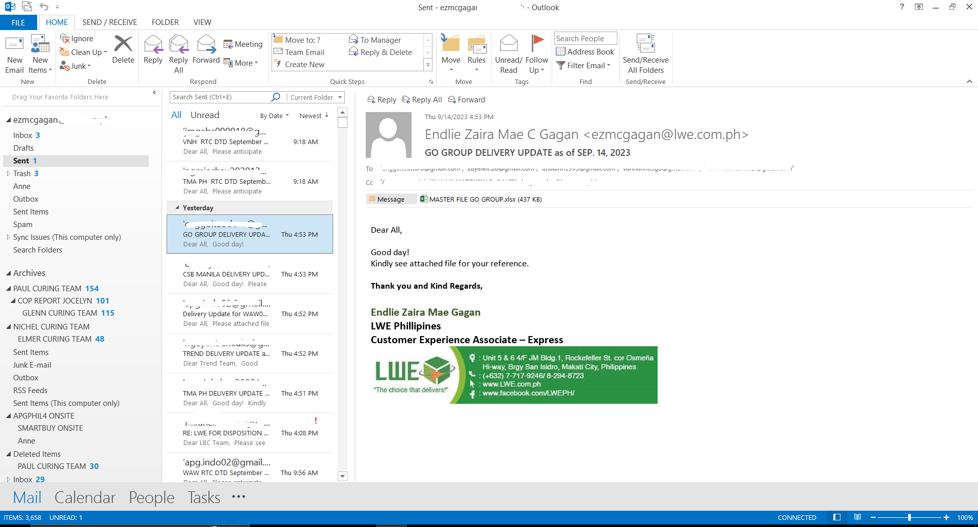Open the Follow Up flag menu
This screenshot has width=978, height=527.
pyautogui.click(x=537, y=54)
